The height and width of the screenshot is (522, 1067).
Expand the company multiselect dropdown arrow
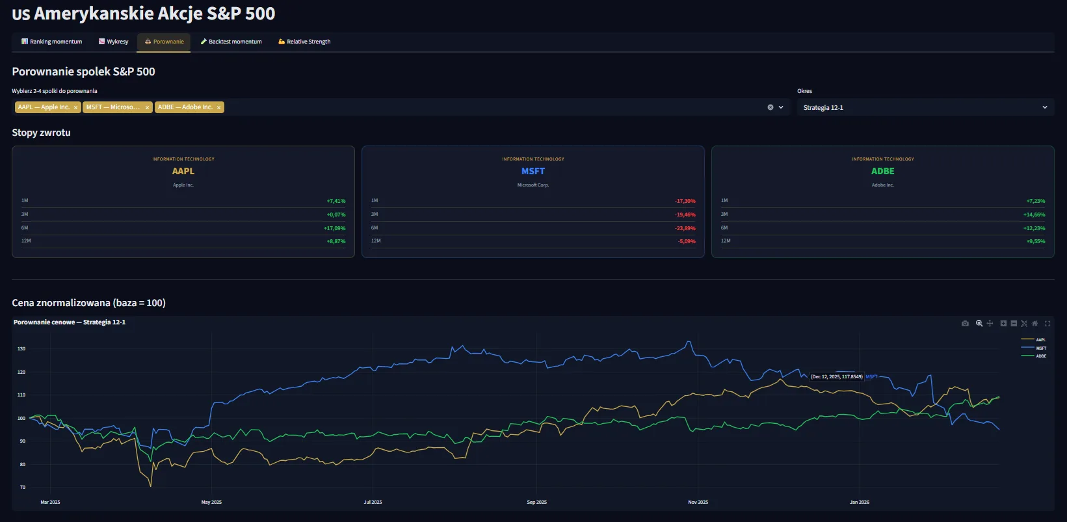(x=781, y=107)
